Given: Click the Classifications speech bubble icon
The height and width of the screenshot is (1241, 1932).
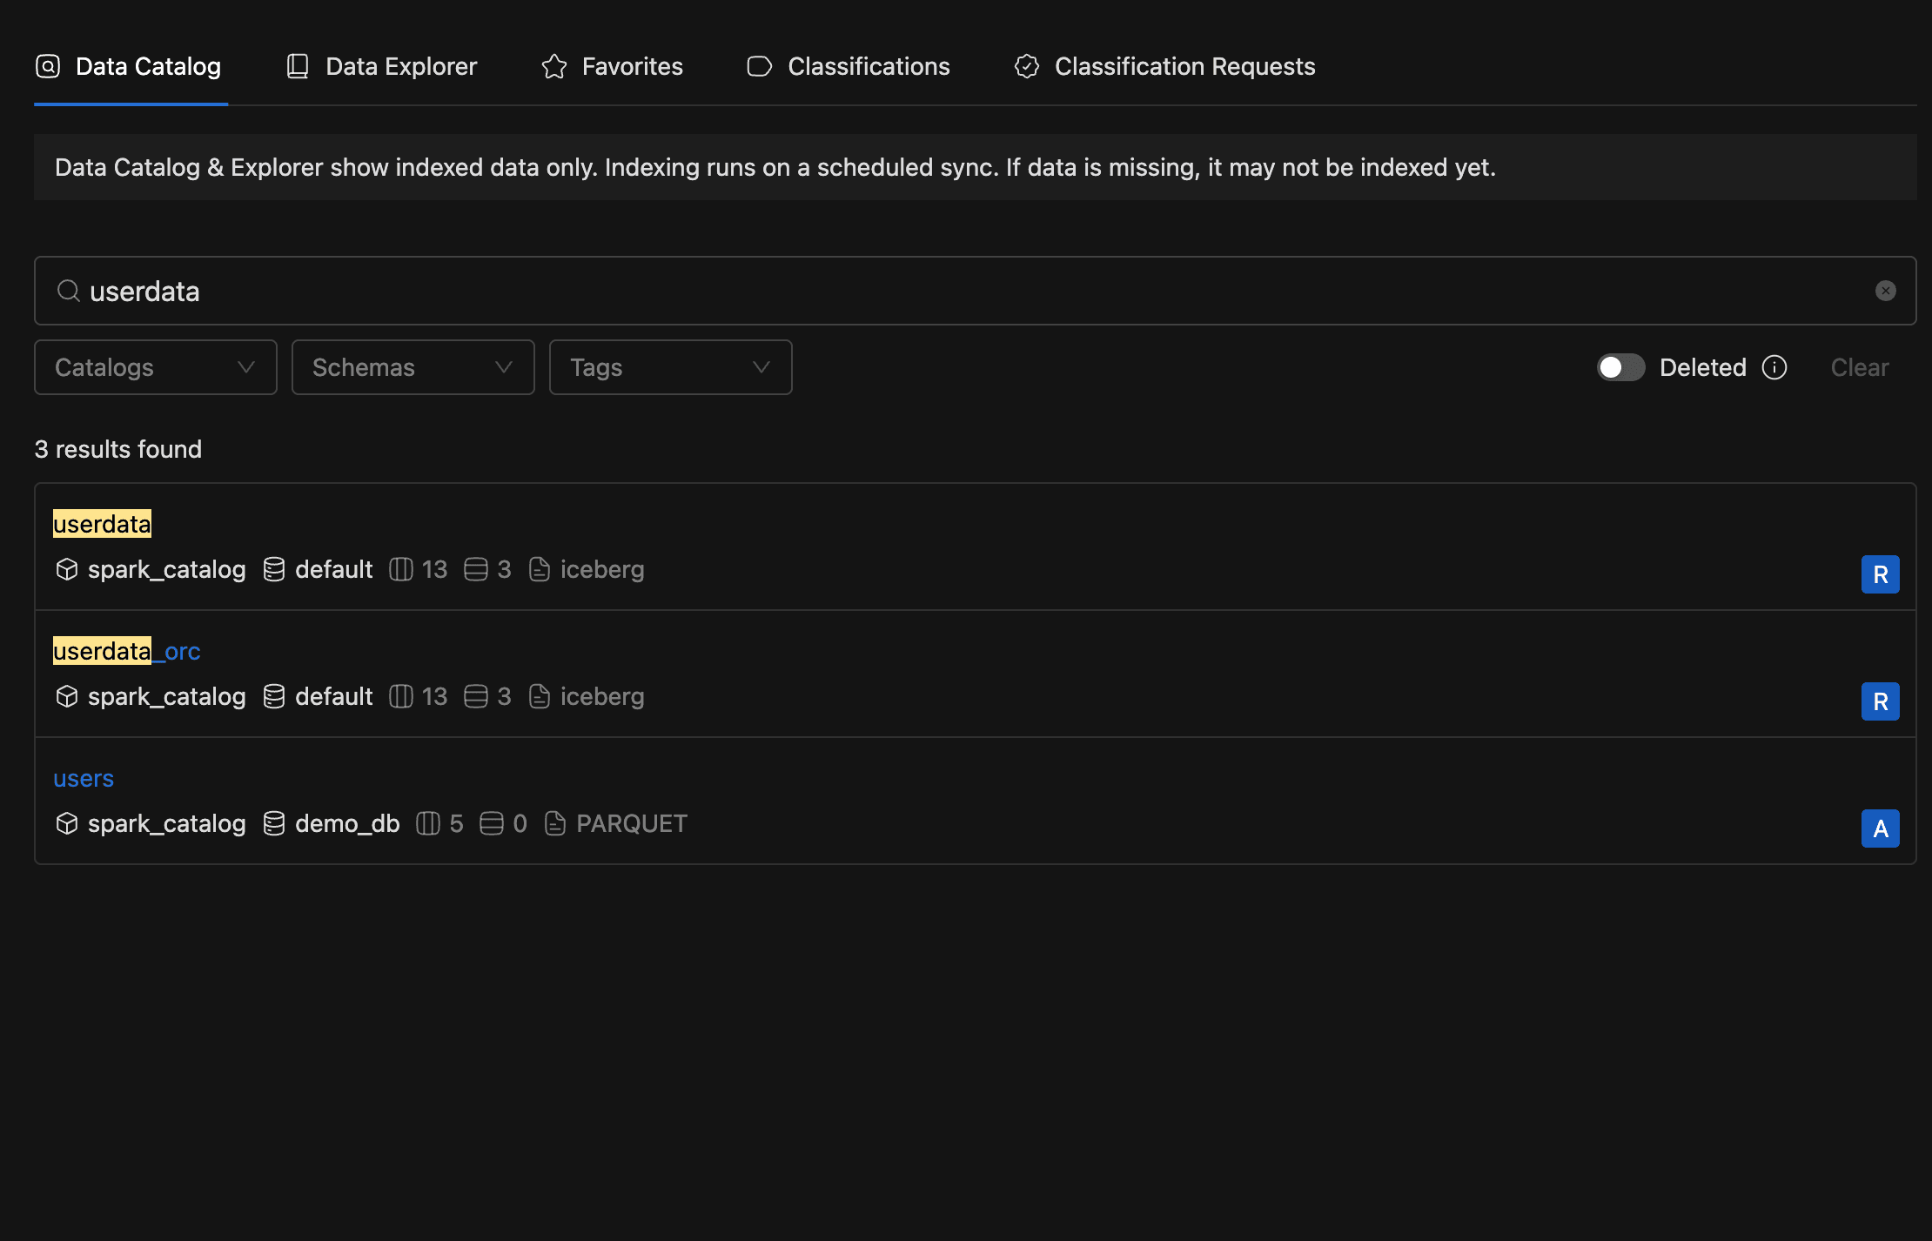Looking at the screenshot, I should pos(758,65).
